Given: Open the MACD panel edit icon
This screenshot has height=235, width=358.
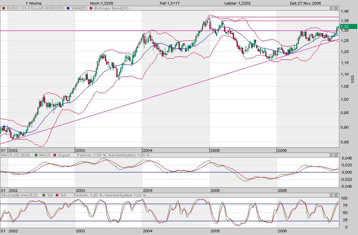Looking at the screenshot, I should 331,155.
